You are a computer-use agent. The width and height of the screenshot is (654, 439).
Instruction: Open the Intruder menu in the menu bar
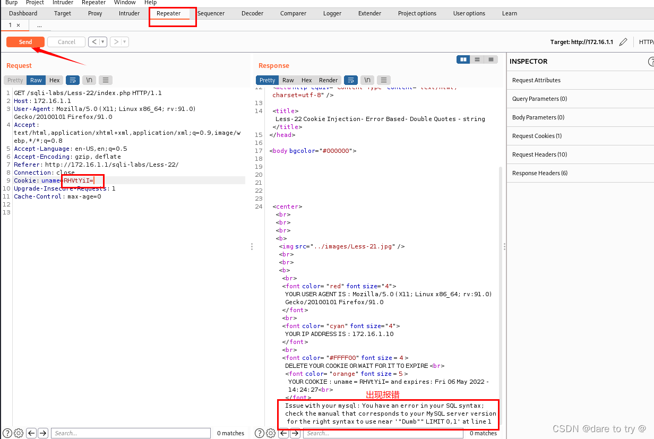(x=63, y=3)
